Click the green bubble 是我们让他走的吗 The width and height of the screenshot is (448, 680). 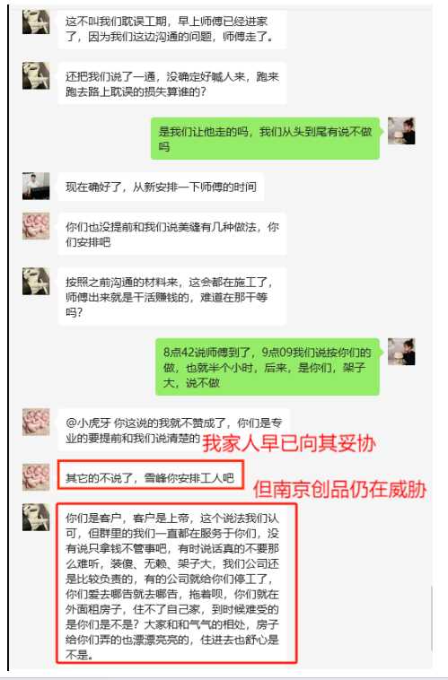(265, 139)
